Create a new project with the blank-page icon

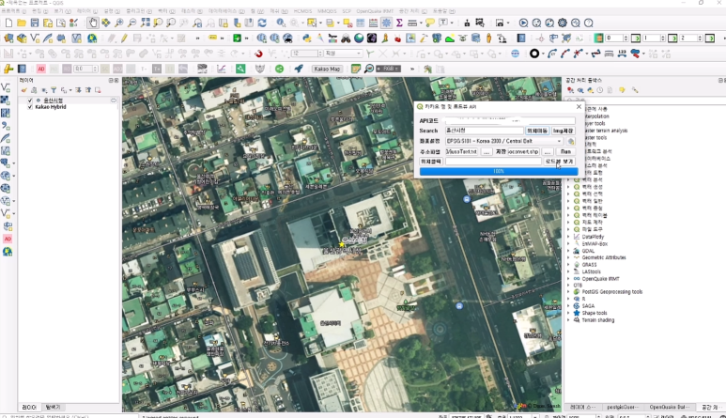[8, 23]
